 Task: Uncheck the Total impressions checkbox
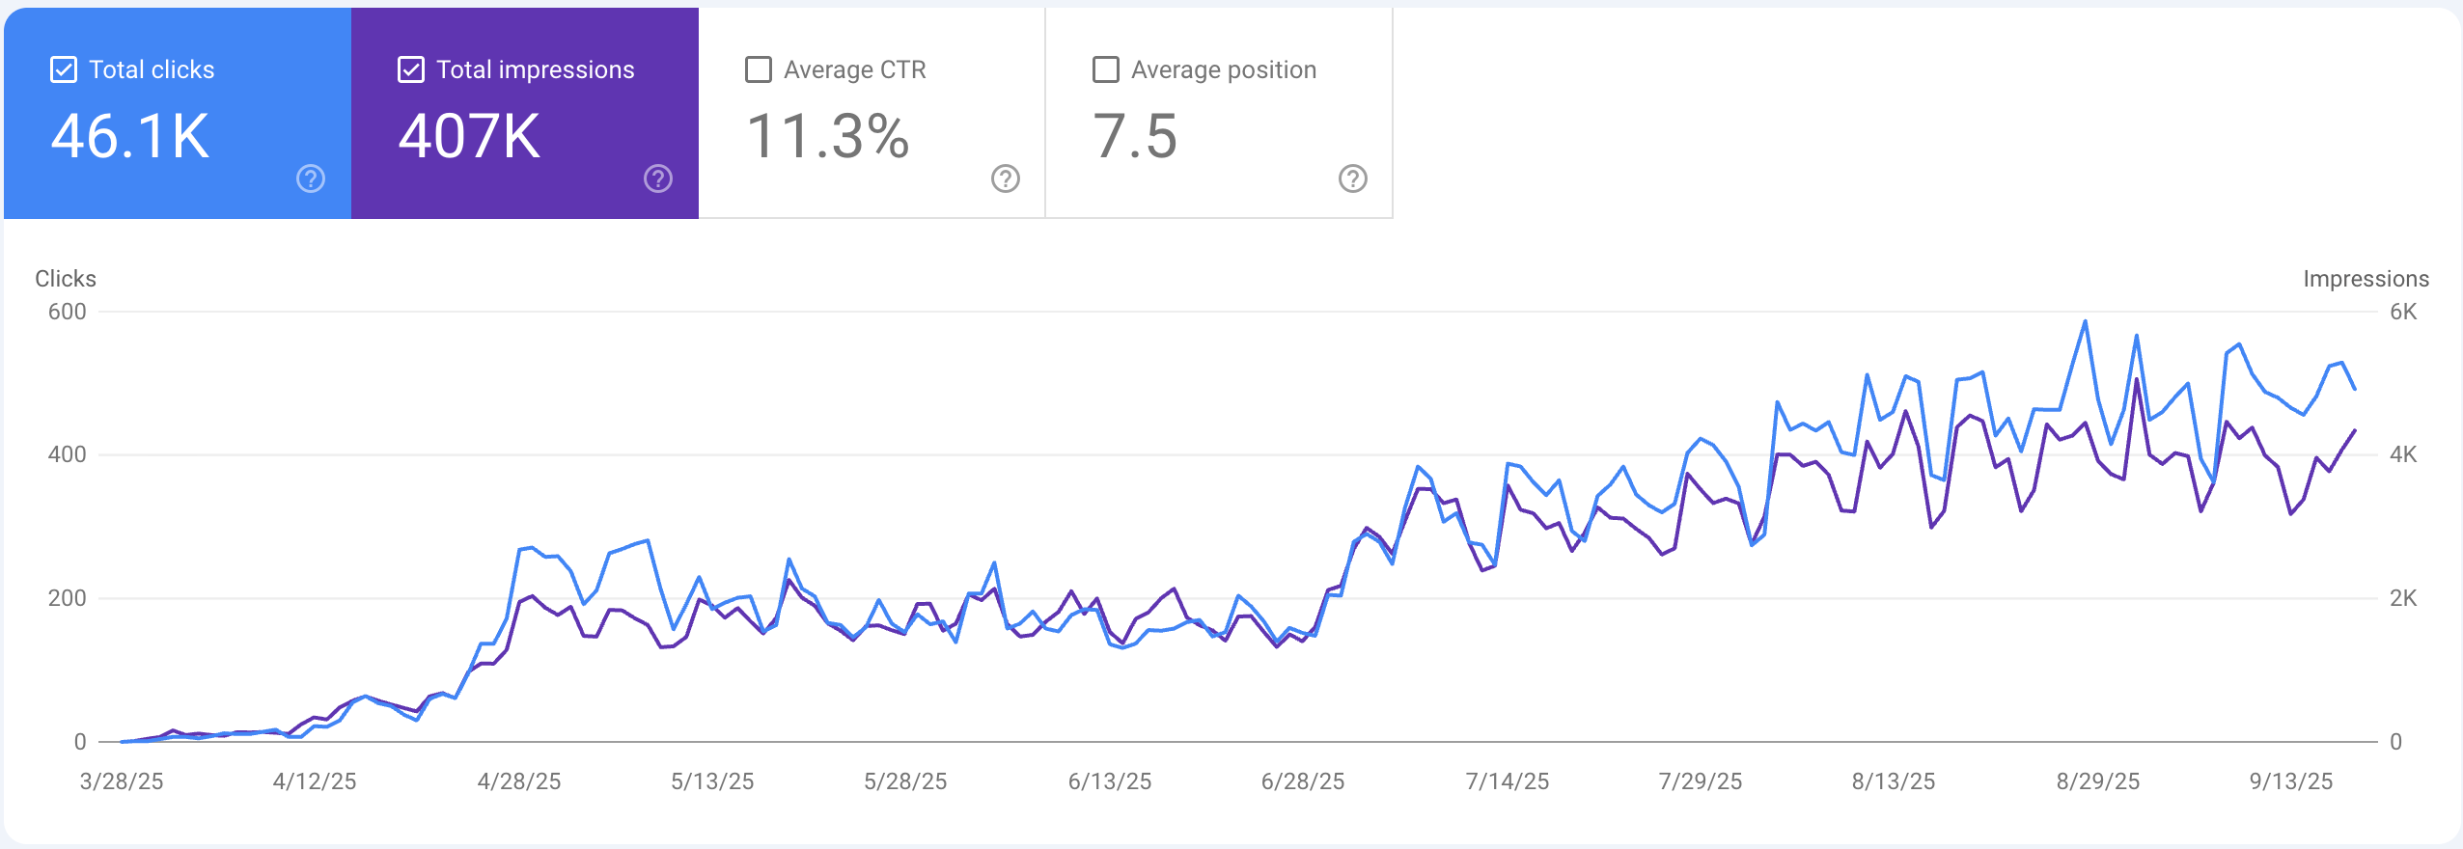tap(411, 69)
